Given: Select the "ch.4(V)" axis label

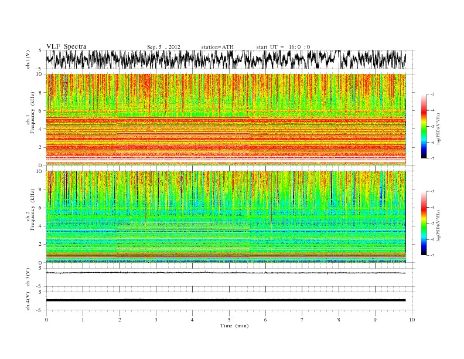Looking at the screenshot, I should tap(28, 301).
